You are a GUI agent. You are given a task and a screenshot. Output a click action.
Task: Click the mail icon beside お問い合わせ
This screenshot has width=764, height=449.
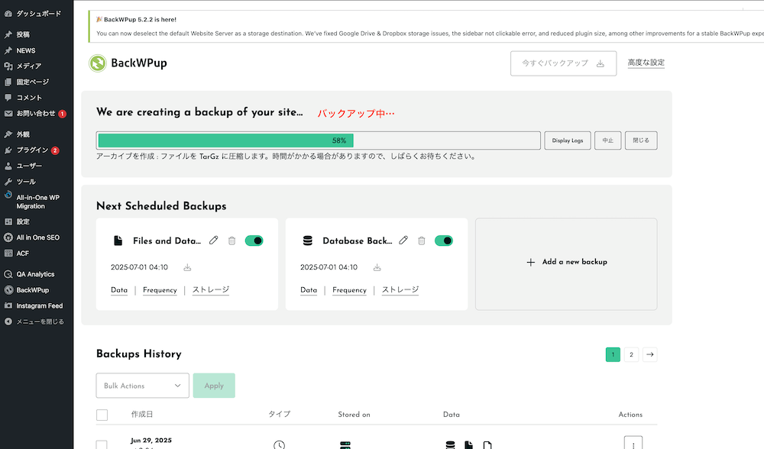pyautogui.click(x=8, y=114)
